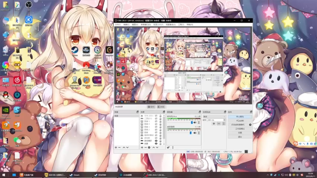Viewport: 317px width, 178px height.
Task: Add a new scene with the Scenes plus icon
Action: point(116,148)
